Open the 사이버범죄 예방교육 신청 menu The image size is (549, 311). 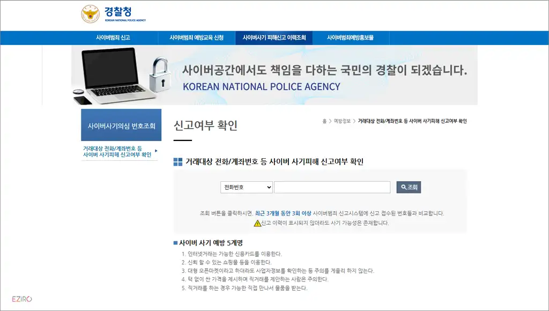click(x=196, y=38)
